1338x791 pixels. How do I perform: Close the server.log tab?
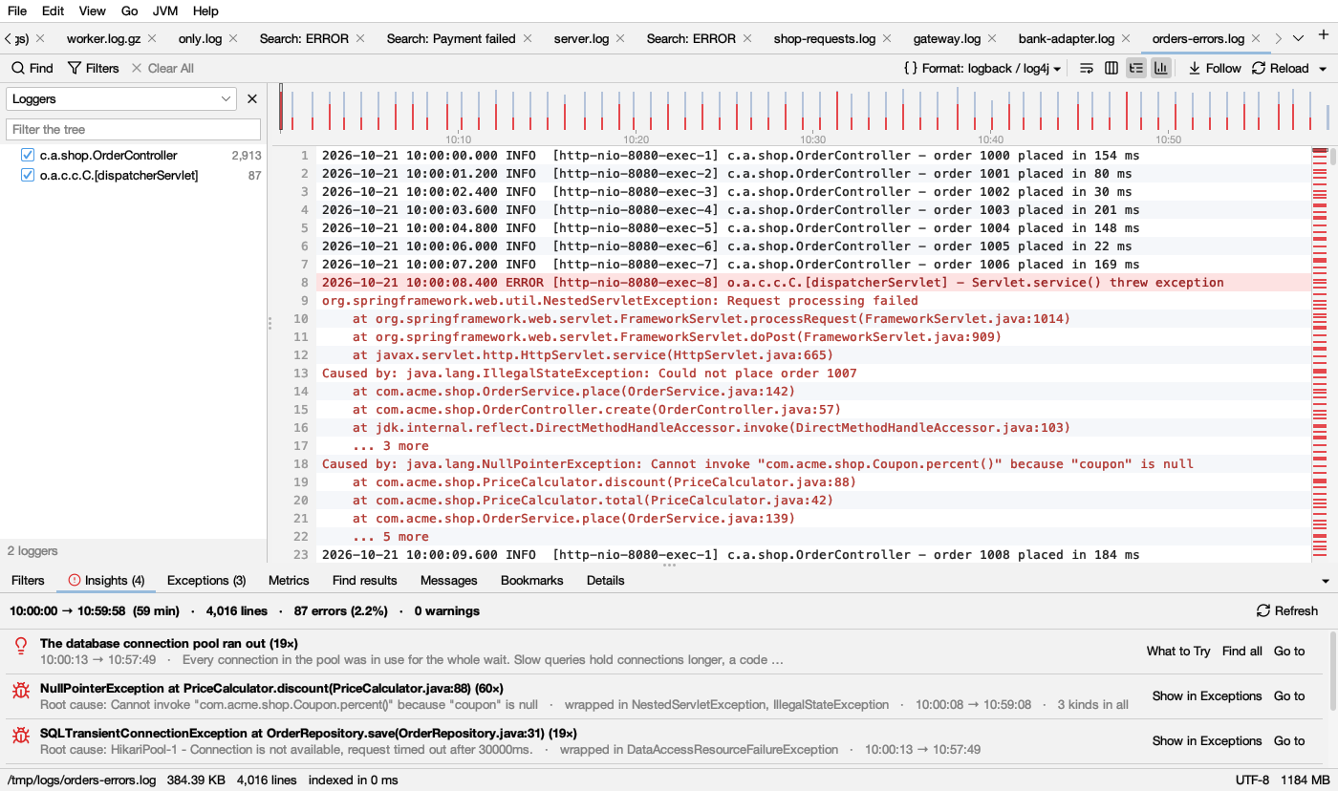(x=619, y=38)
